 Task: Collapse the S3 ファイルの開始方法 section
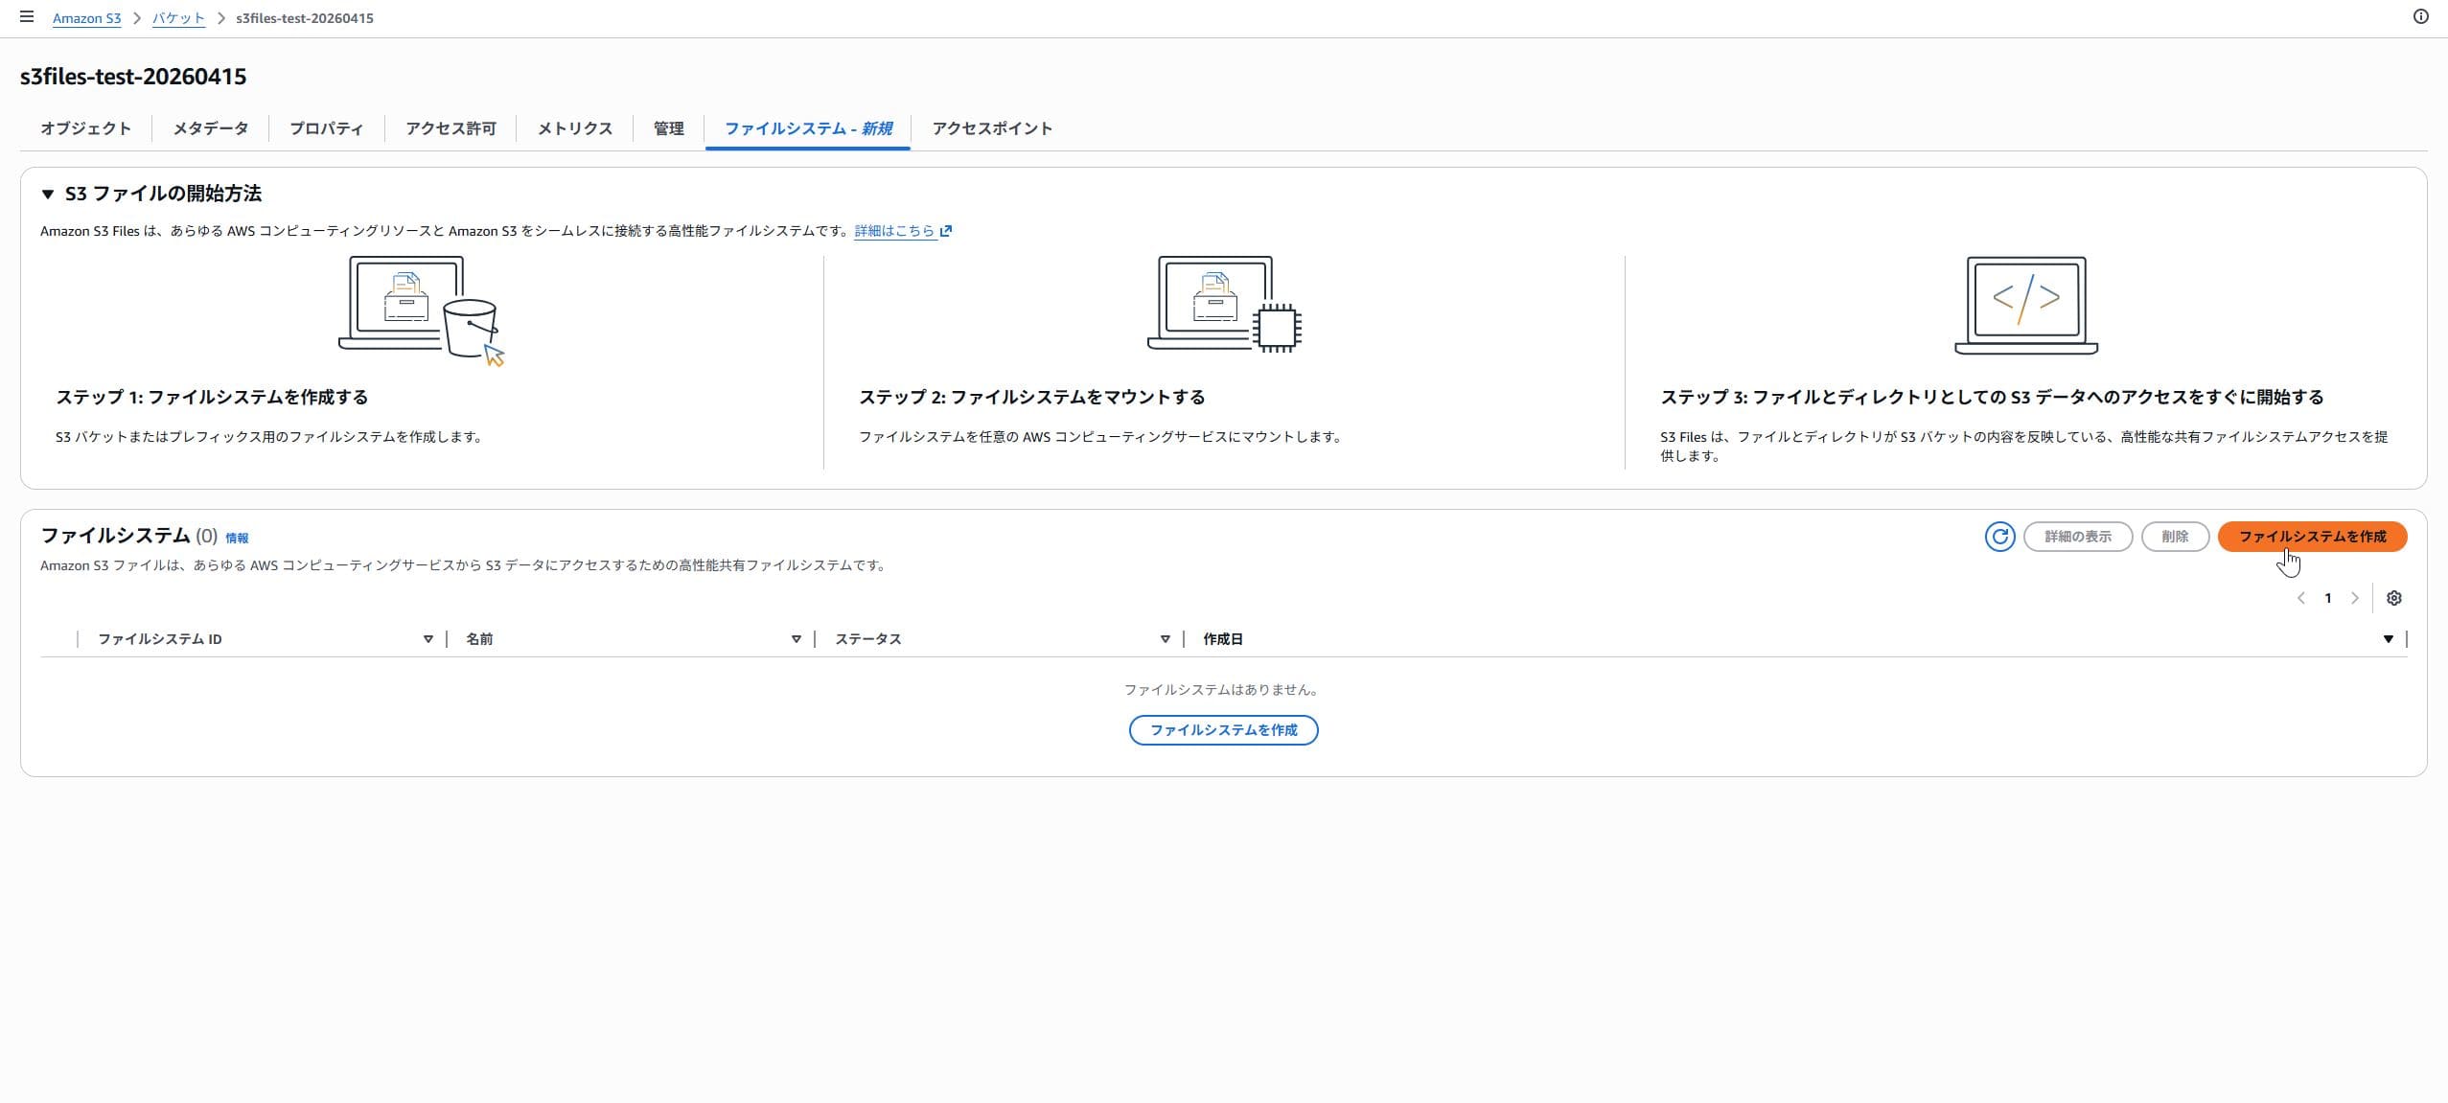click(x=48, y=194)
